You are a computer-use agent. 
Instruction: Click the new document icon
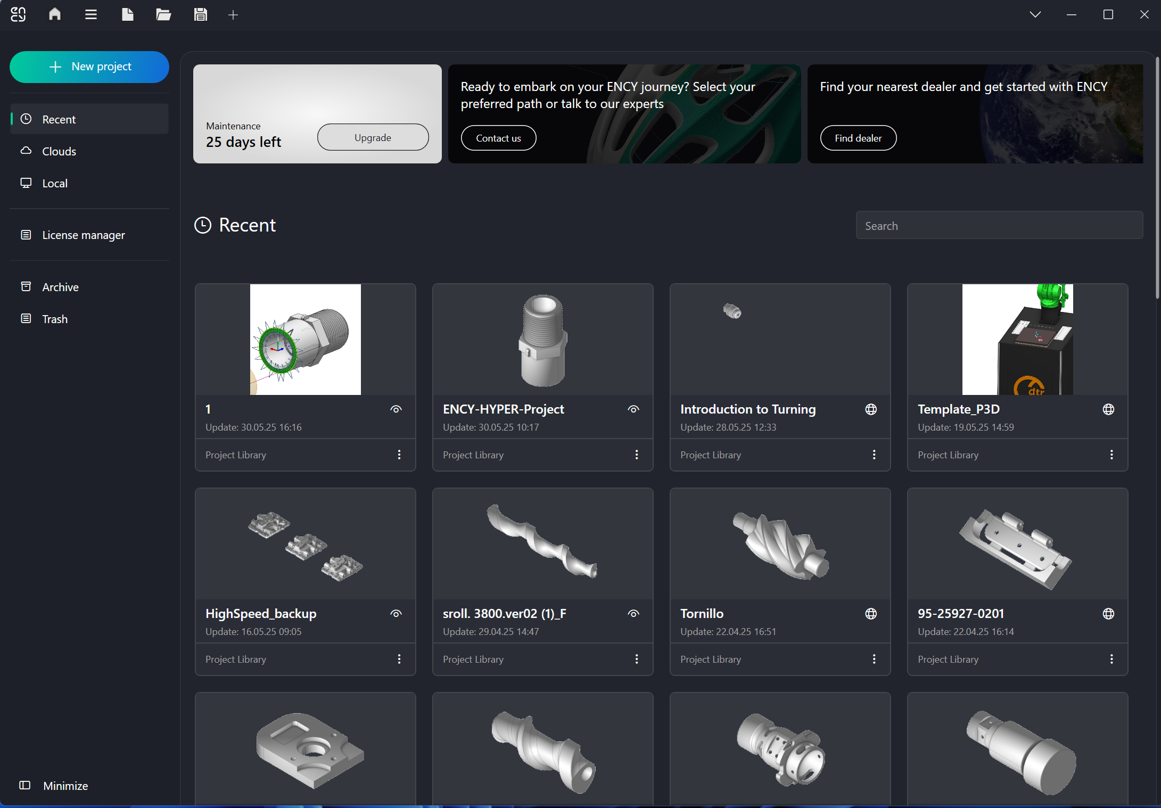click(127, 14)
